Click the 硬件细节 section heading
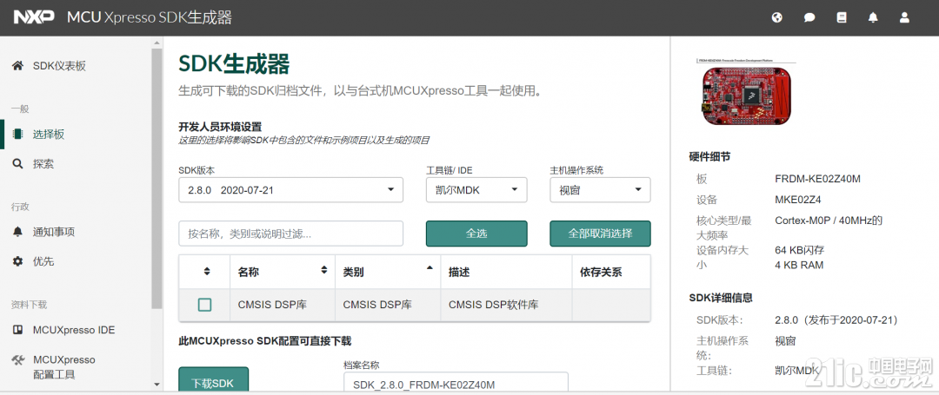This screenshot has height=395, width=939. click(x=709, y=157)
